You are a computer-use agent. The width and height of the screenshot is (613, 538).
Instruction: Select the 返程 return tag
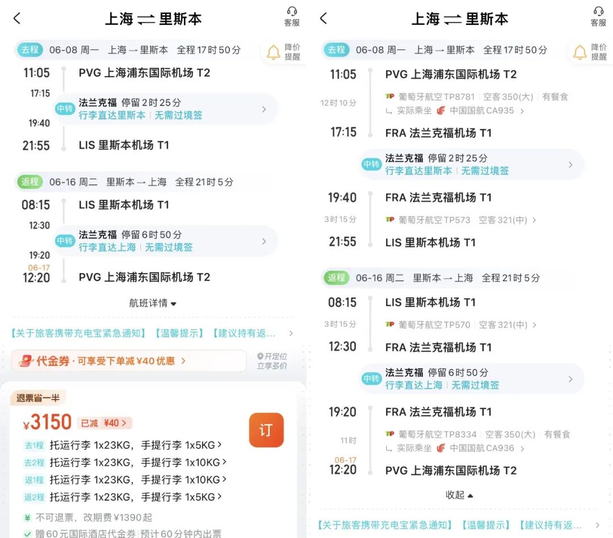30,182
